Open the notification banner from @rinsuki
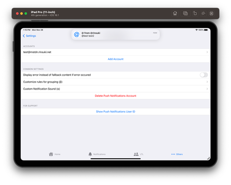Image resolution: width=231 pixels, height=185 pixels. pos(115,35)
